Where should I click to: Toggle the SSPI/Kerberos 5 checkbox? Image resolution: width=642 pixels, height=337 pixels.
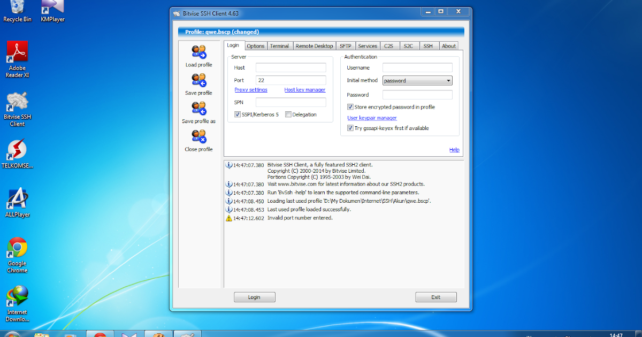point(238,114)
